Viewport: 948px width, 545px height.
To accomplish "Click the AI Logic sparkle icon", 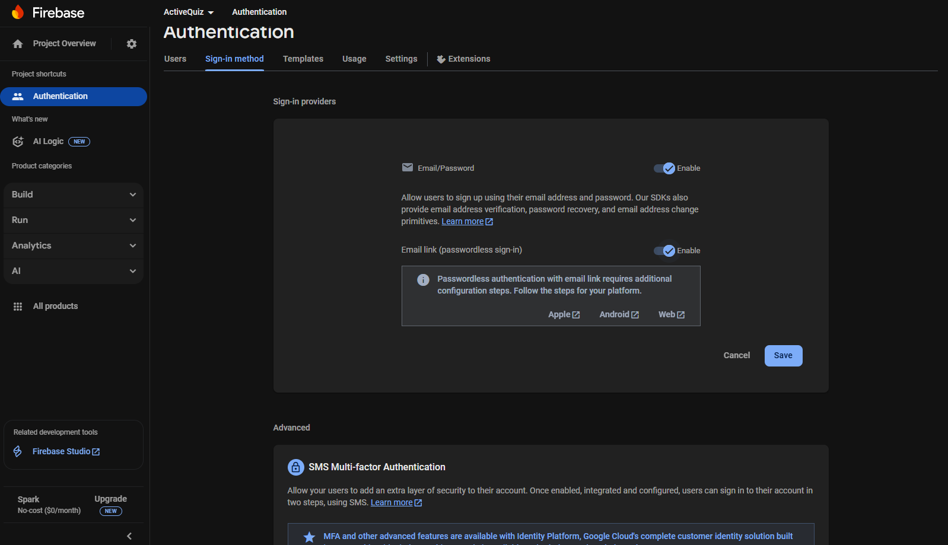I will tap(18, 141).
